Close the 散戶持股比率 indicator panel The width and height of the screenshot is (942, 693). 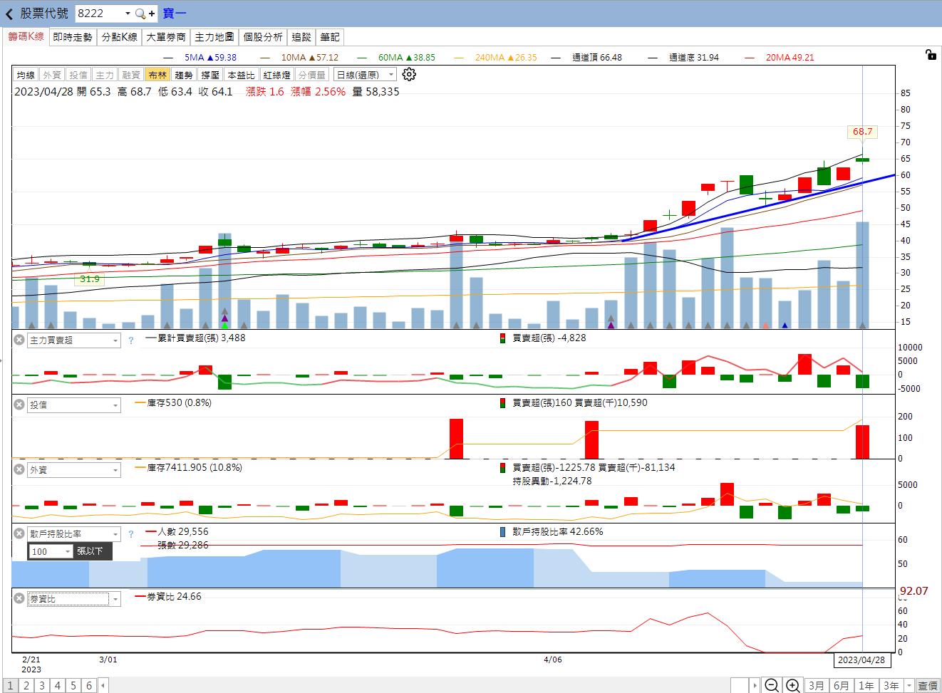point(20,533)
